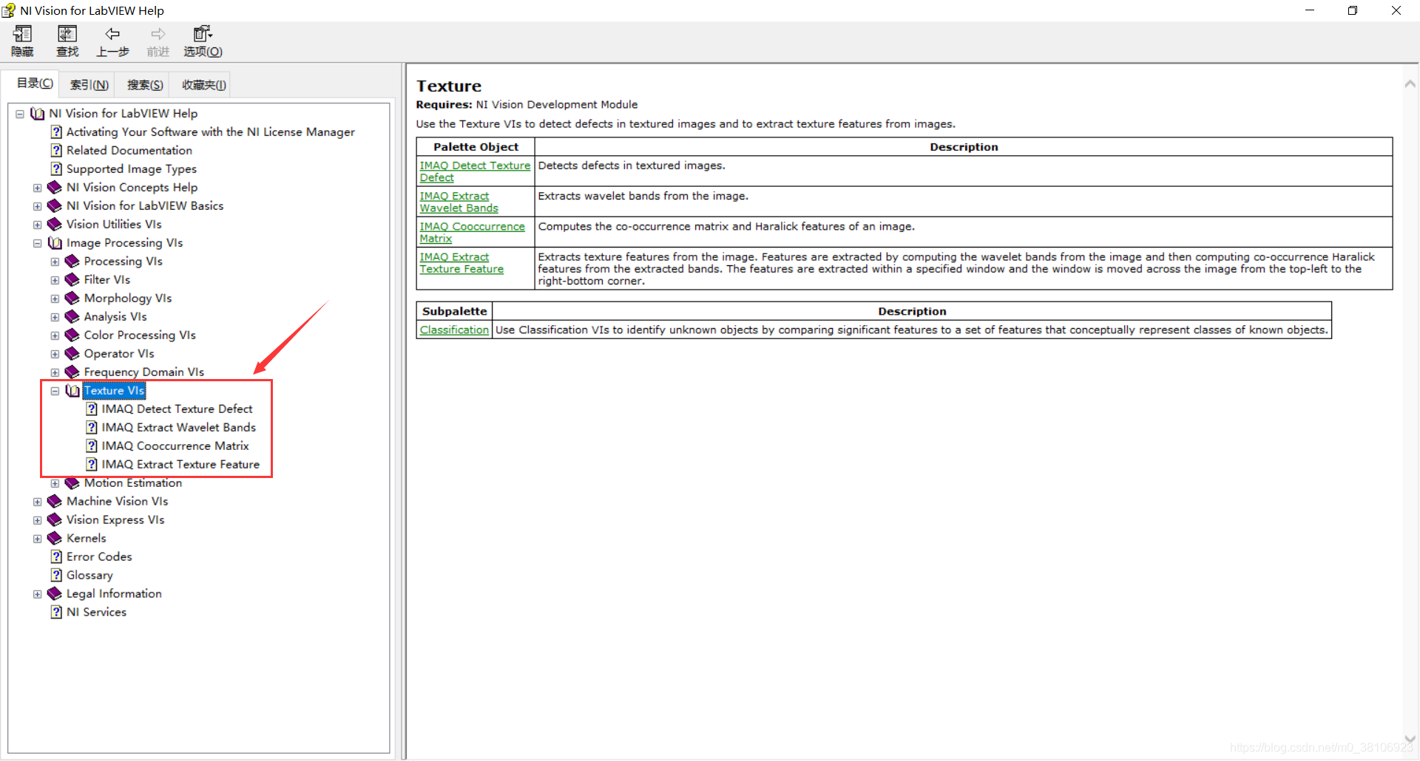Image resolution: width=1420 pixels, height=761 pixels.
Task: Expand the Vision Express VIs node
Action: [x=38, y=520]
